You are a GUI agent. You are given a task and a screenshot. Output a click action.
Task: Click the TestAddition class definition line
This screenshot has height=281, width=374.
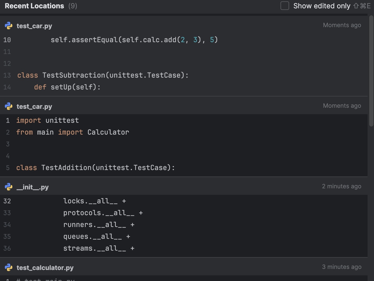click(95, 167)
